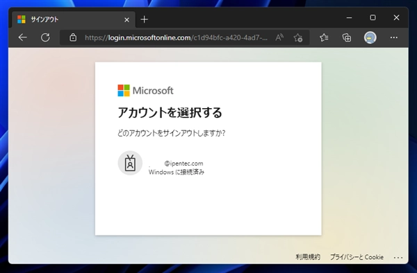Click the Microsoft logo on sign-out card

(145, 91)
